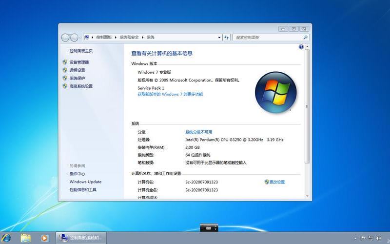Click 系统和安全 in the breadcrumb path
The width and height of the screenshot is (390, 244).
coord(129,38)
